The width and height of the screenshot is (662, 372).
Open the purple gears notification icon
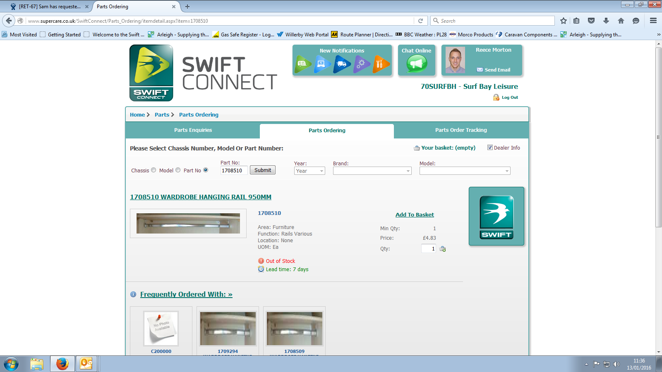[362, 64]
